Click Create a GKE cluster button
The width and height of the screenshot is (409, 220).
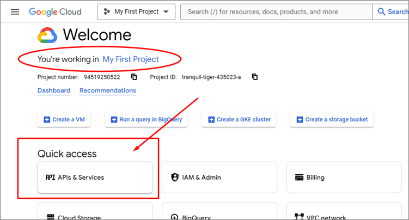(x=239, y=120)
